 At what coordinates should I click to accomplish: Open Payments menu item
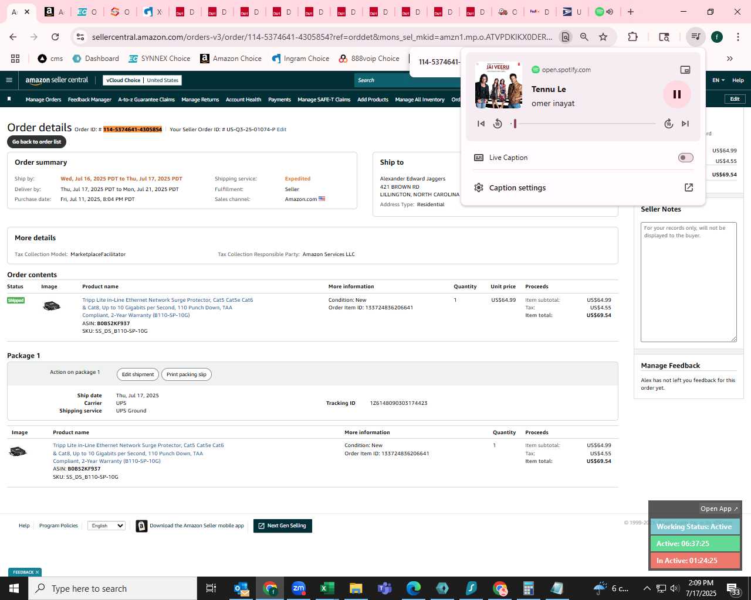[279, 100]
